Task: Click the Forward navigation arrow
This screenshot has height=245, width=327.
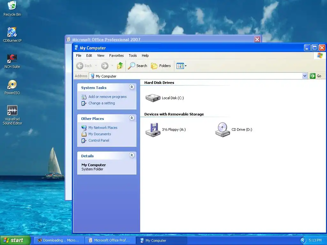Action: click(105, 66)
